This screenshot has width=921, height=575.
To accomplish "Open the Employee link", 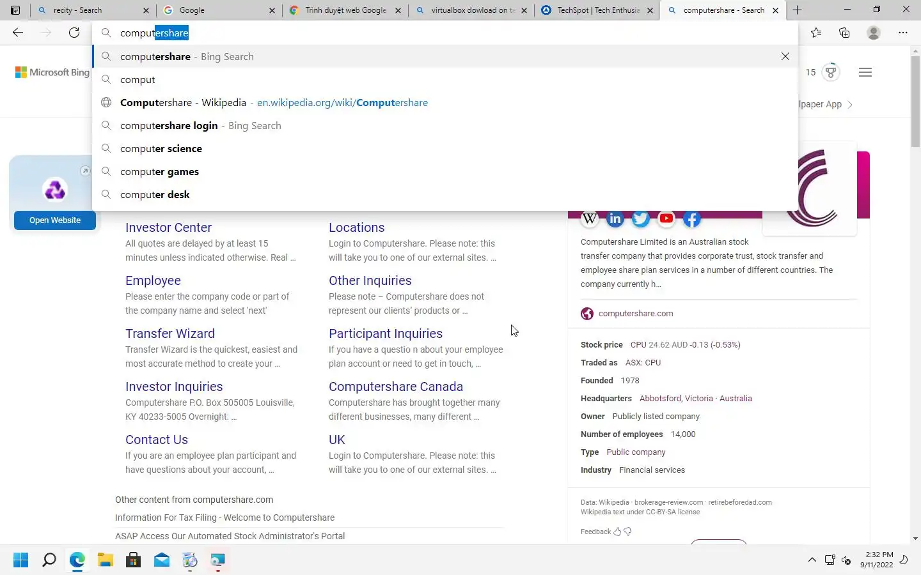I will (153, 280).
